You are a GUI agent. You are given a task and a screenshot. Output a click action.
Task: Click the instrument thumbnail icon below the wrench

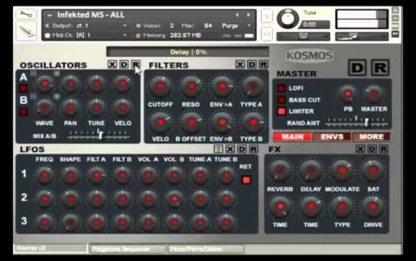(x=26, y=31)
